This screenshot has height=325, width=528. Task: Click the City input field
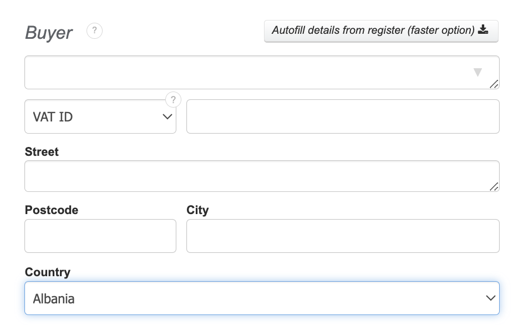point(342,236)
